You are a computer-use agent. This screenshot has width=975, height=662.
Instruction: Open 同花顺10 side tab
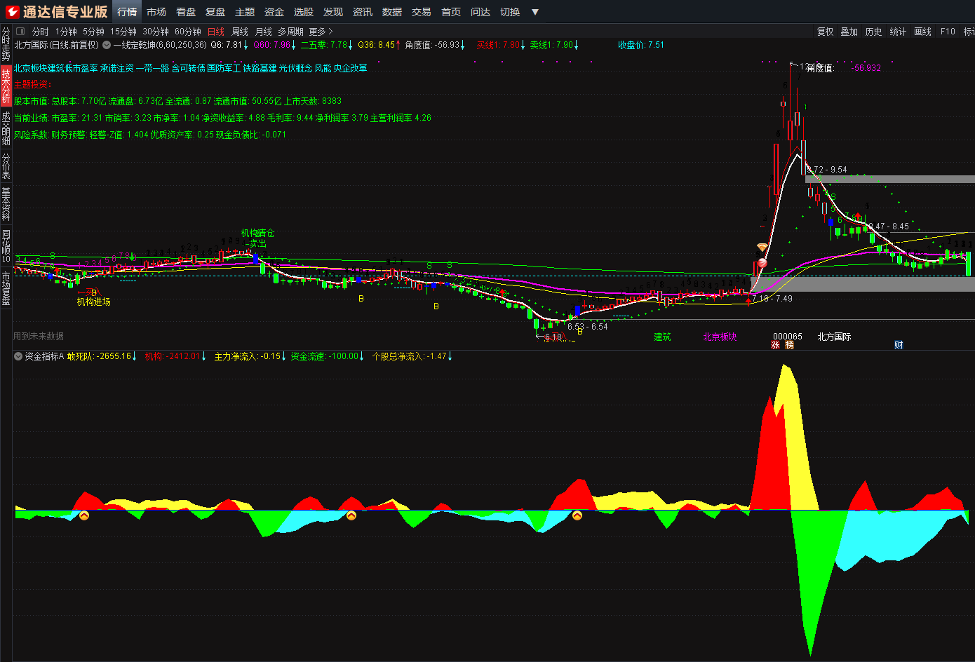coord(6,245)
